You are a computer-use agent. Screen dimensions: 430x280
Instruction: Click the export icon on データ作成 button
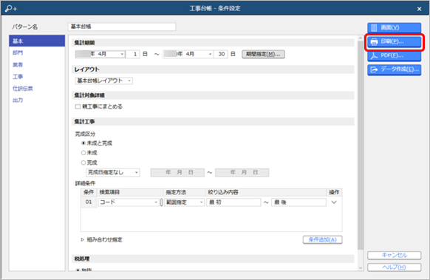coord(374,69)
